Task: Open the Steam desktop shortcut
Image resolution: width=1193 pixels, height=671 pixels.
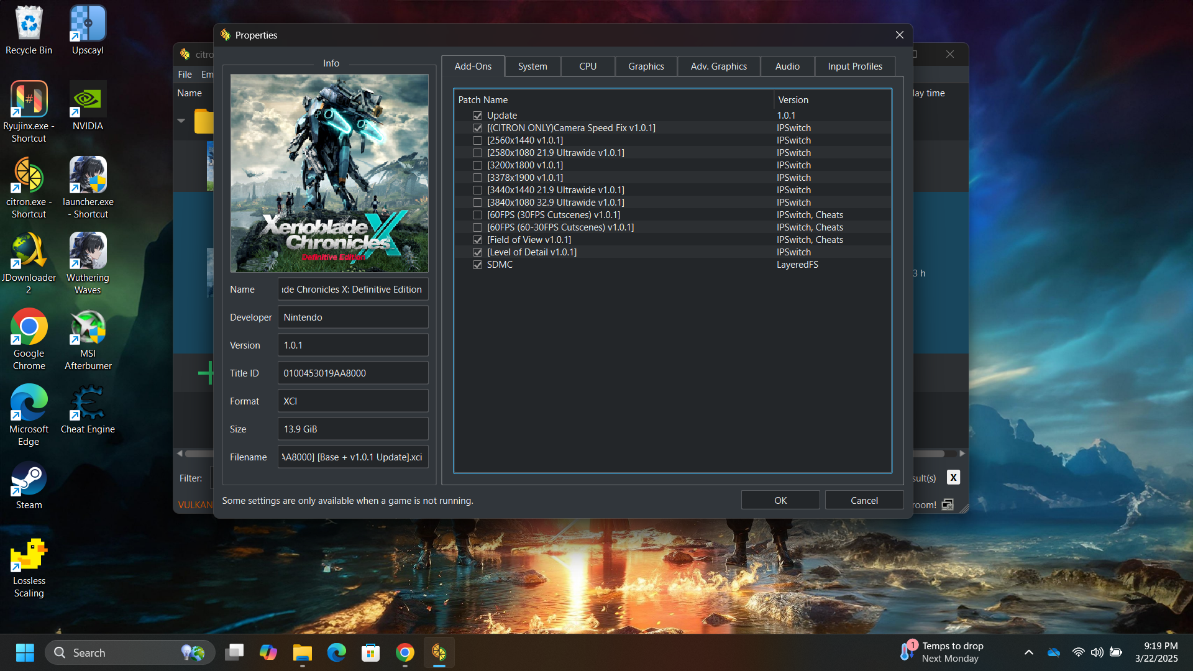Action: (x=29, y=485)
